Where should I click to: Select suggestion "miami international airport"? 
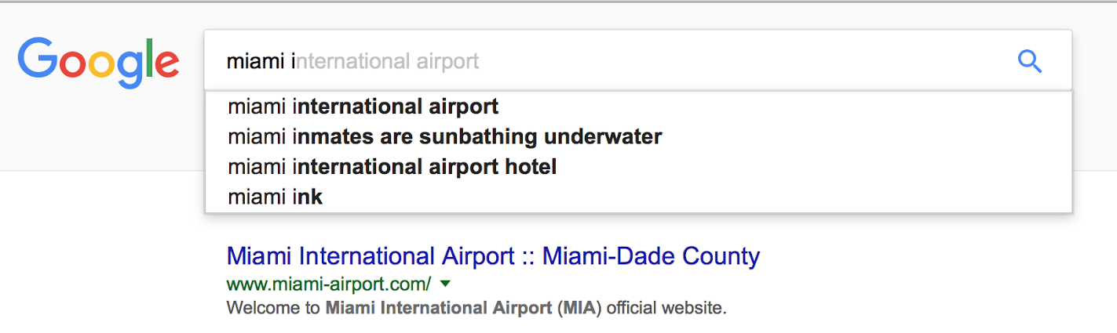[363, 106]
